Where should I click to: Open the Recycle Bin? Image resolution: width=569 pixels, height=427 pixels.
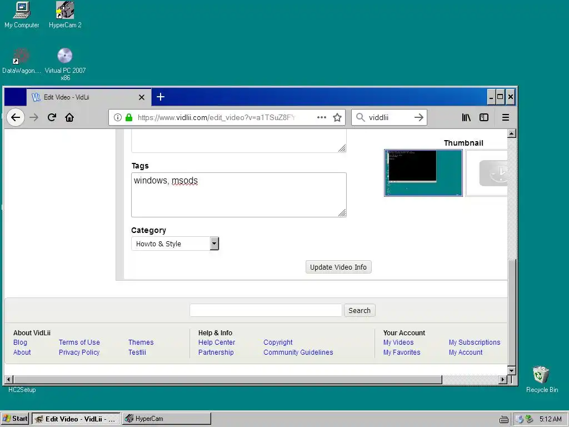point(542,379)
